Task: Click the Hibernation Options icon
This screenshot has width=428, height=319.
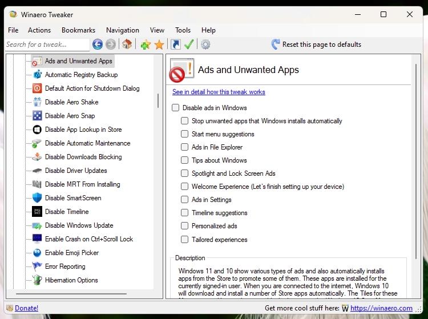Action: tap(37, 280)
